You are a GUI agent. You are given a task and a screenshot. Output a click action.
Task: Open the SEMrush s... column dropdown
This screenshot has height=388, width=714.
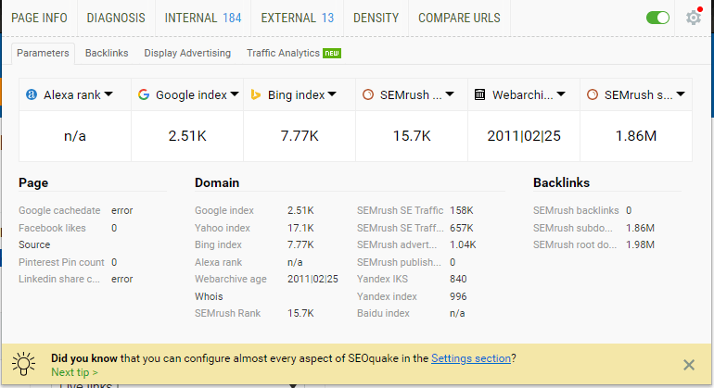(681, 94)
